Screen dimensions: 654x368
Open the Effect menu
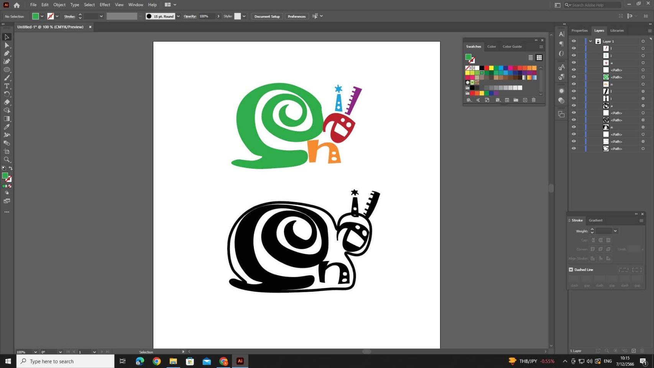point(105,5)
